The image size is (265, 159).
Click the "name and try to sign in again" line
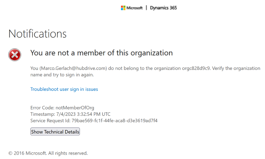tap(62, 75)
